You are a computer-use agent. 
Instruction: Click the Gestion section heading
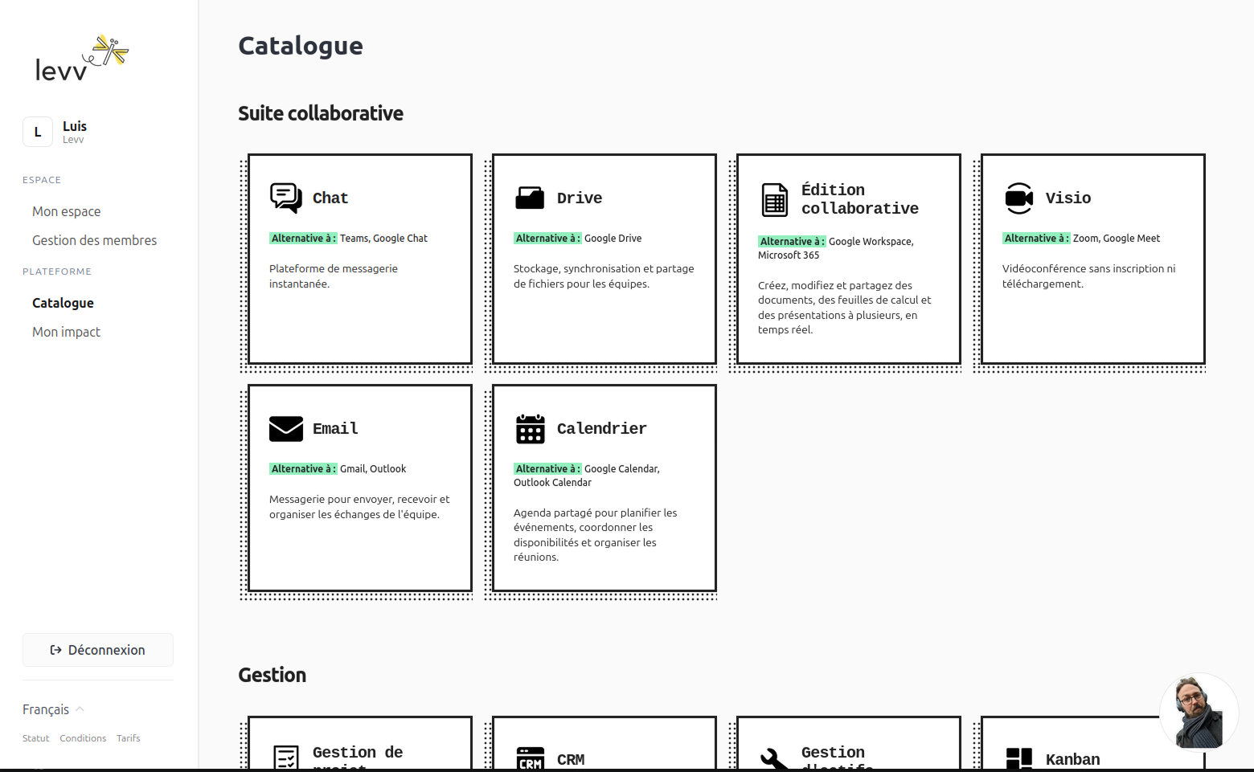coord(273,675)
